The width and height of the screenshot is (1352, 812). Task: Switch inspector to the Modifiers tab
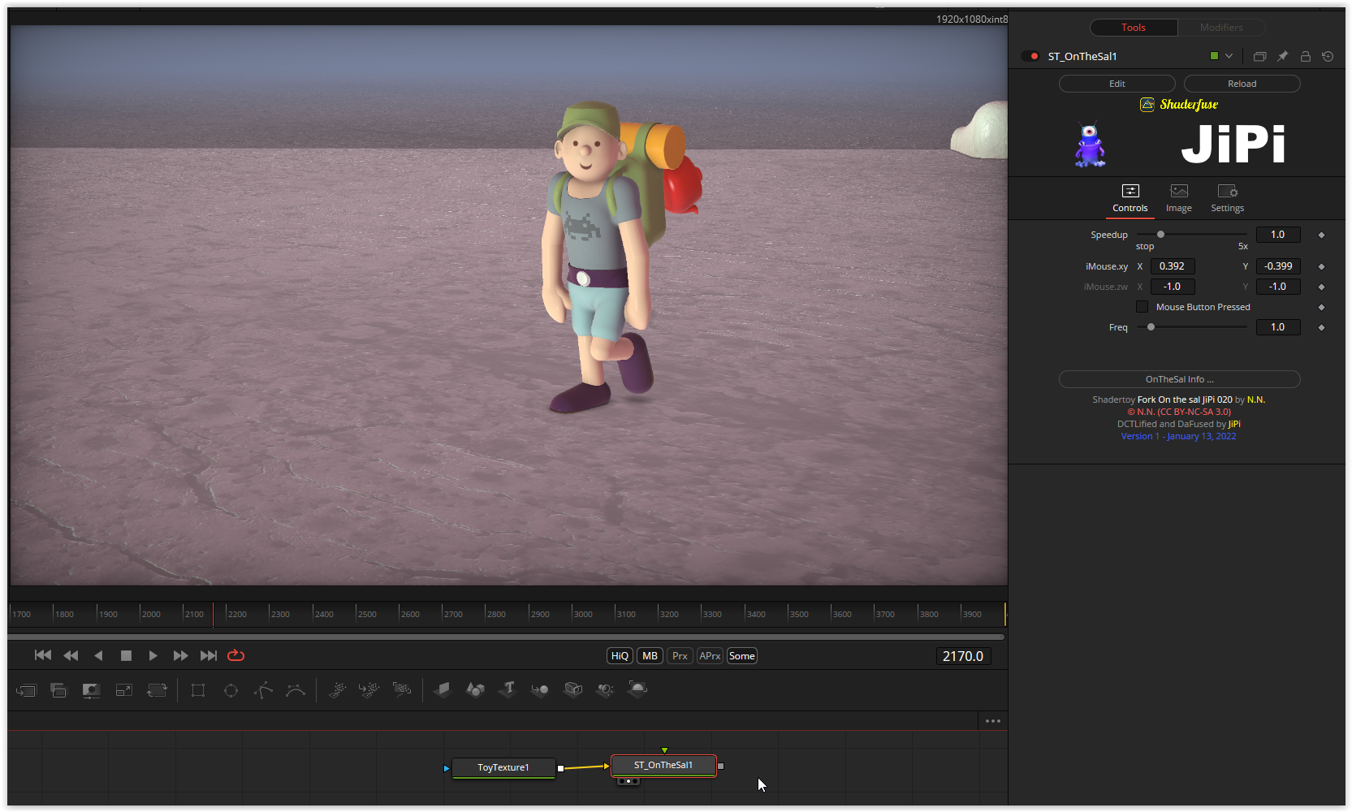pyautogui.click(x=1221, y=28)
